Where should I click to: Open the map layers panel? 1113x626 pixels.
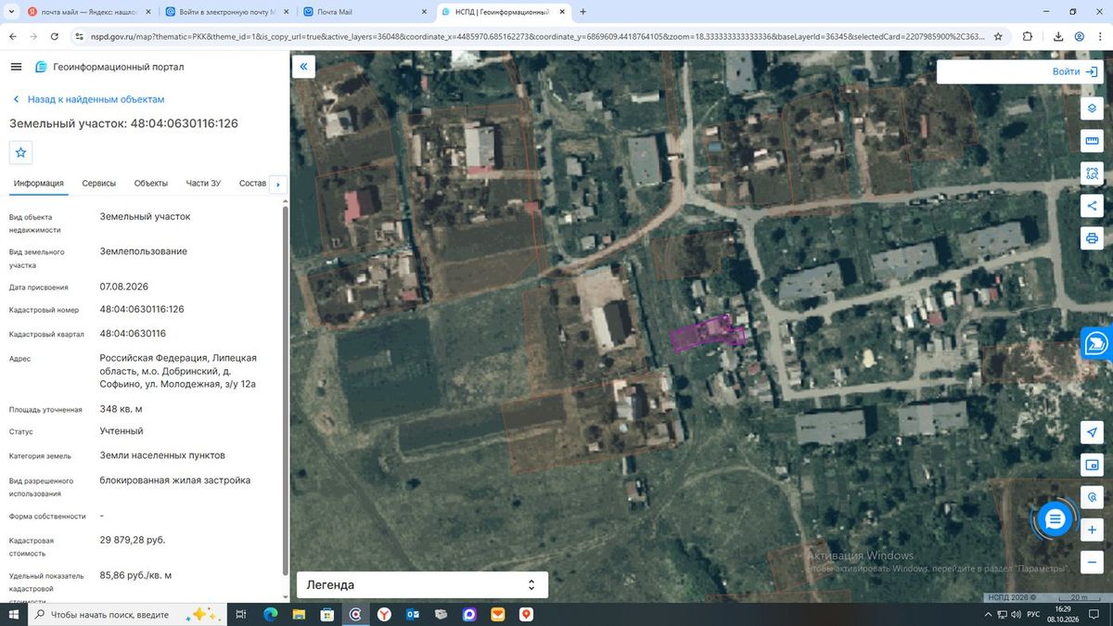(1092, 109)
